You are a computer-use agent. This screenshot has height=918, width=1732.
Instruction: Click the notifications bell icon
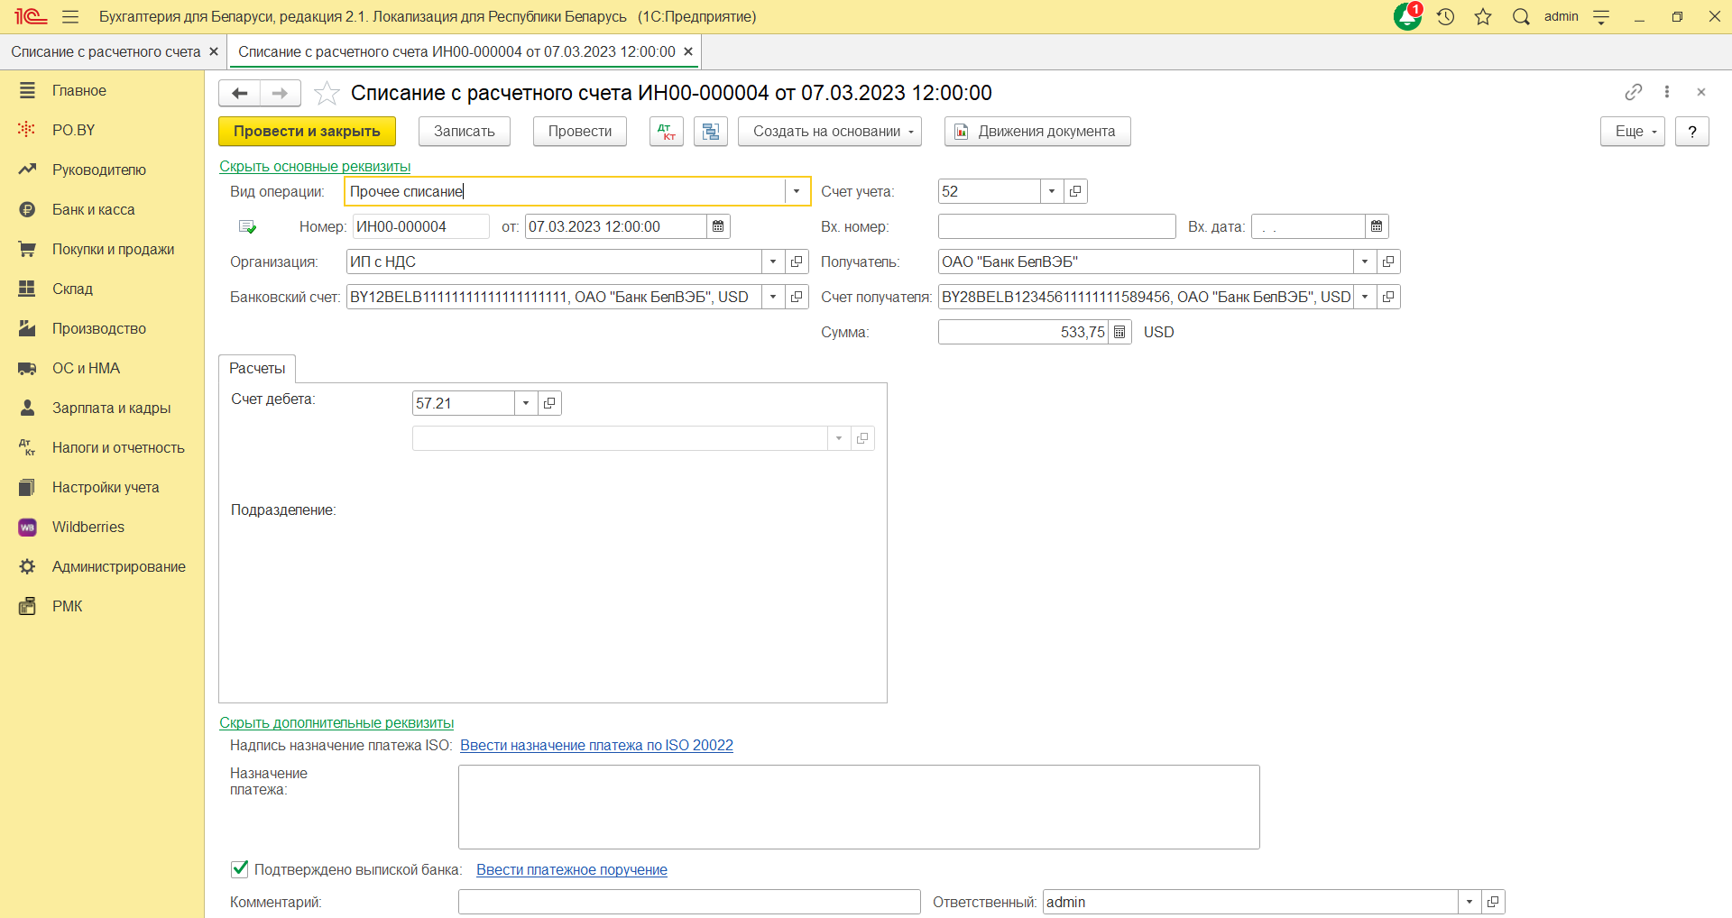pos(1406,16)
